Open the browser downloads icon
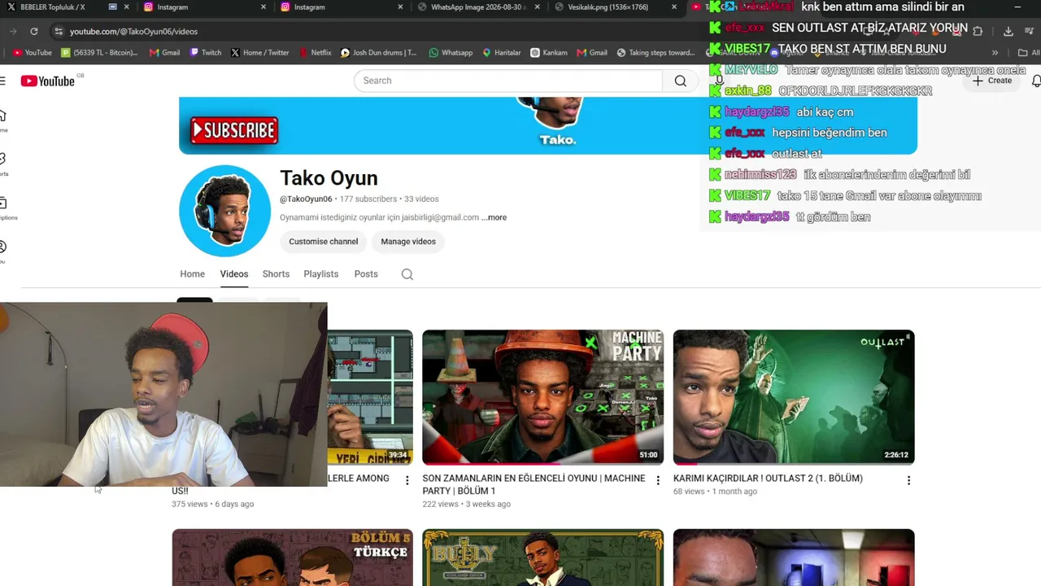 (x=1008, y=31)
